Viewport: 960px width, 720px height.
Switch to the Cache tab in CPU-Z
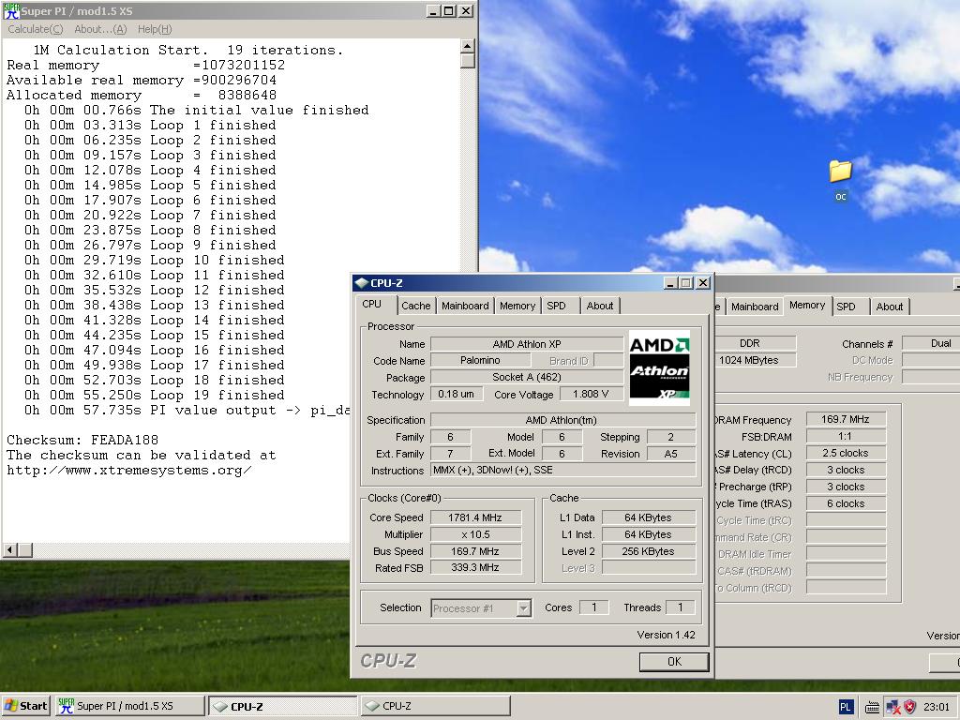tap(415, 306)
